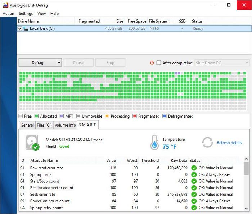This screenshot has width=252, height=214.
Task: Click the Local Disk (C:) drive icon
Action: tap(26, 28)
